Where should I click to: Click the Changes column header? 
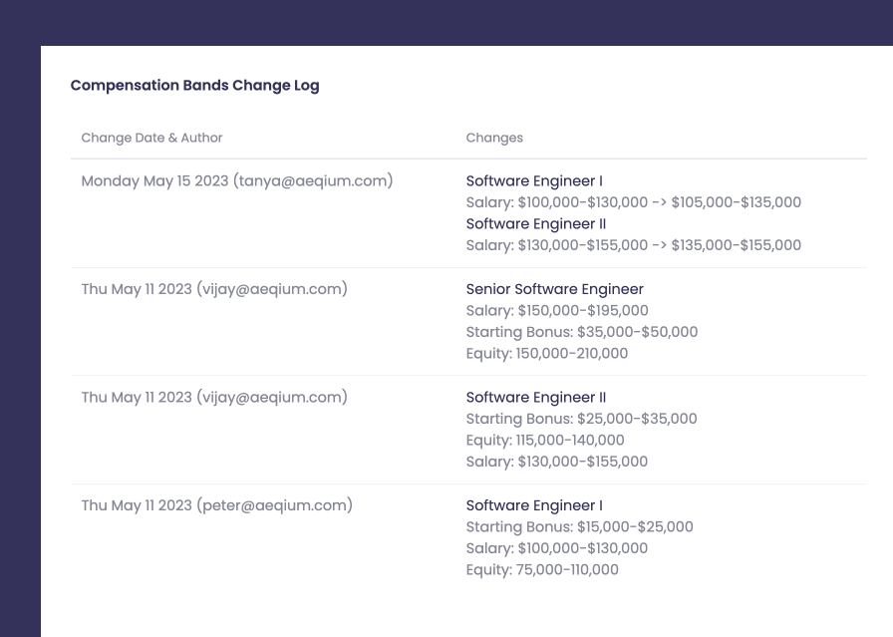pyautogui.click(x=494, y=138)
